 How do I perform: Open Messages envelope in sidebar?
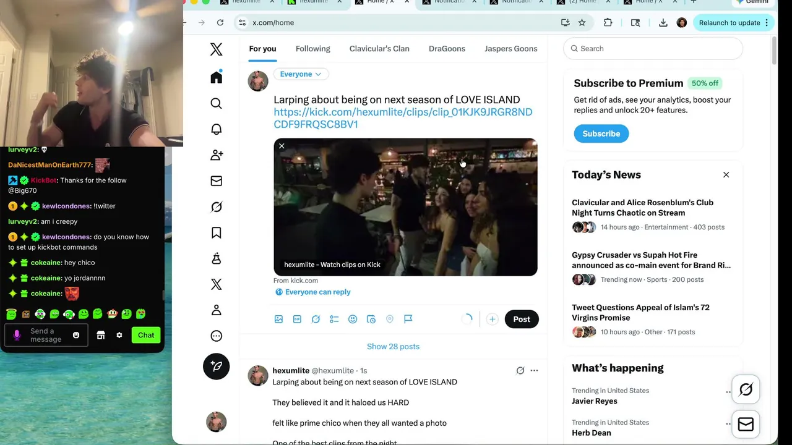click(216, 181)
